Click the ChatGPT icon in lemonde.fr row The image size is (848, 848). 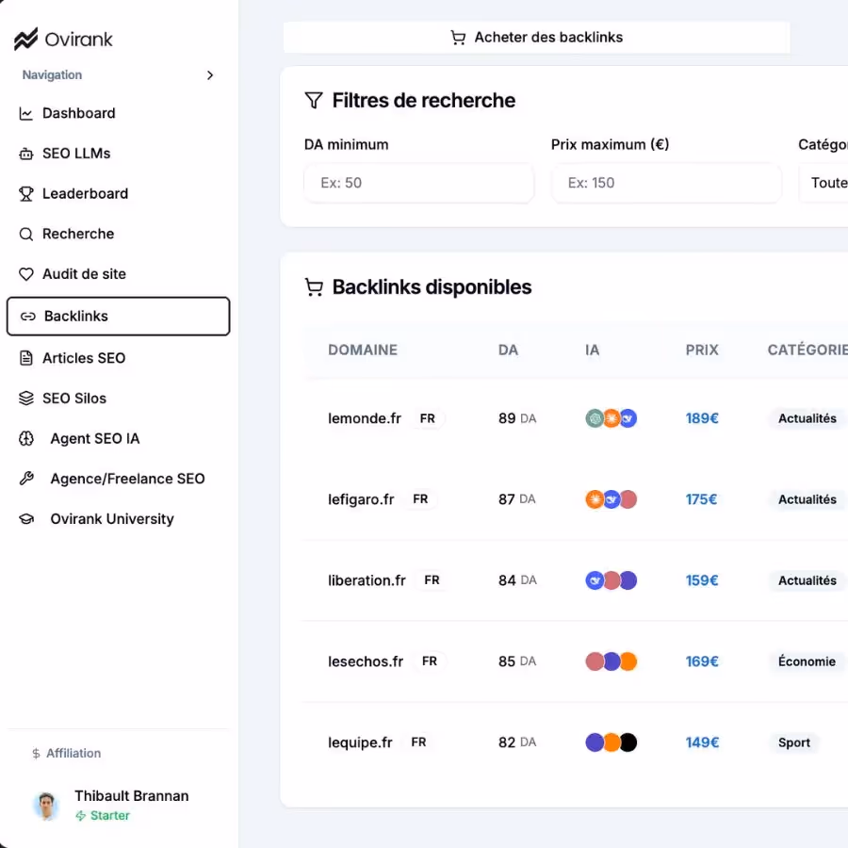click(x=595, y=418)
